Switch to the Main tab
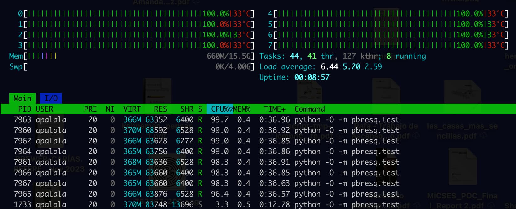Viewport: 516px width, 209px height. tap(23, 98)
